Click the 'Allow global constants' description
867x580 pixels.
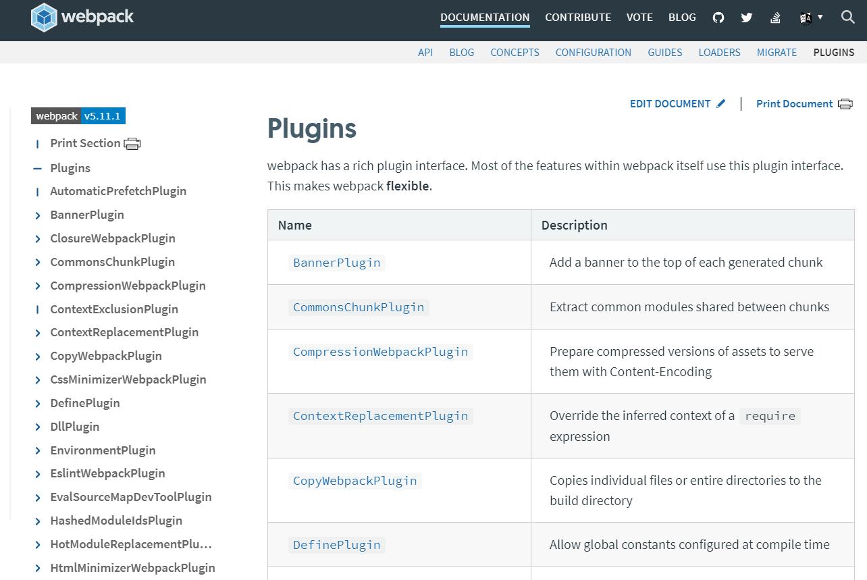(689, 545)
